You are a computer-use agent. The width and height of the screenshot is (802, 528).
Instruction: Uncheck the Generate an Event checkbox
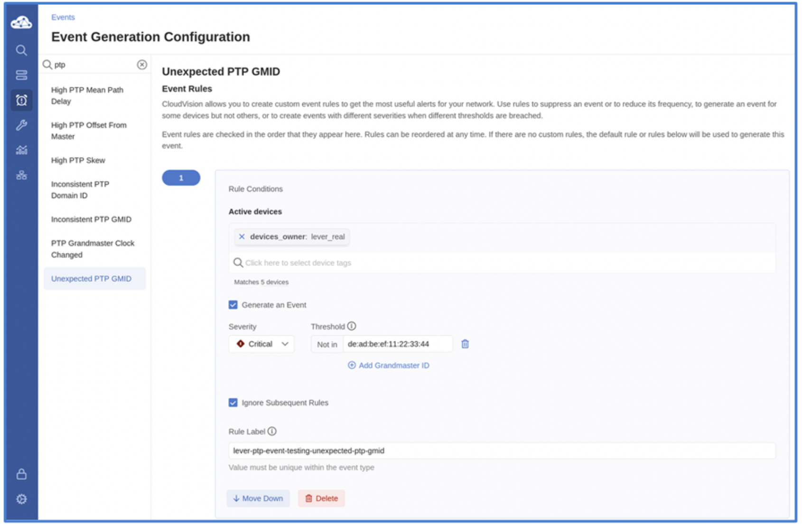click(233, 305)
